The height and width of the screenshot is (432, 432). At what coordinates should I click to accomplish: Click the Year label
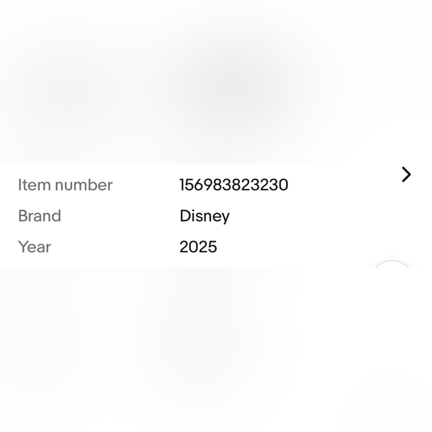pos(35,247)
